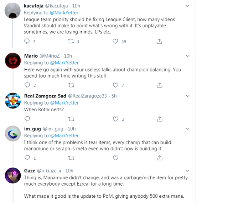View im_gug's profile picture
This screenshot has height=203, width=228.
pos(13,134)
